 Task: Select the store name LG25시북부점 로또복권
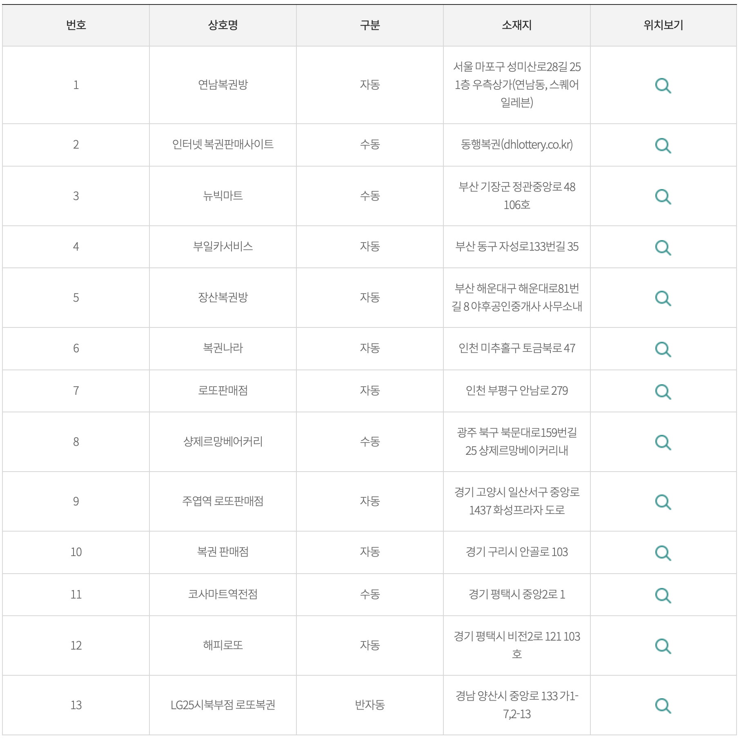click(x=223, y=705)
